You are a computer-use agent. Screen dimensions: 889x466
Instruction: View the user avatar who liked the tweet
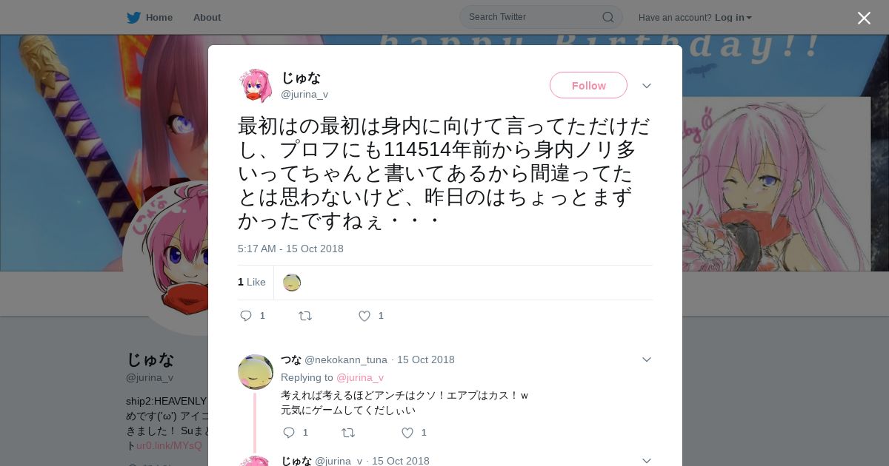(292, 283)
